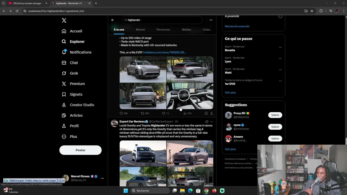Viewport: 347px width, 195px height.
Task: Click the browser address bar
Action: [x=163, y=11]
